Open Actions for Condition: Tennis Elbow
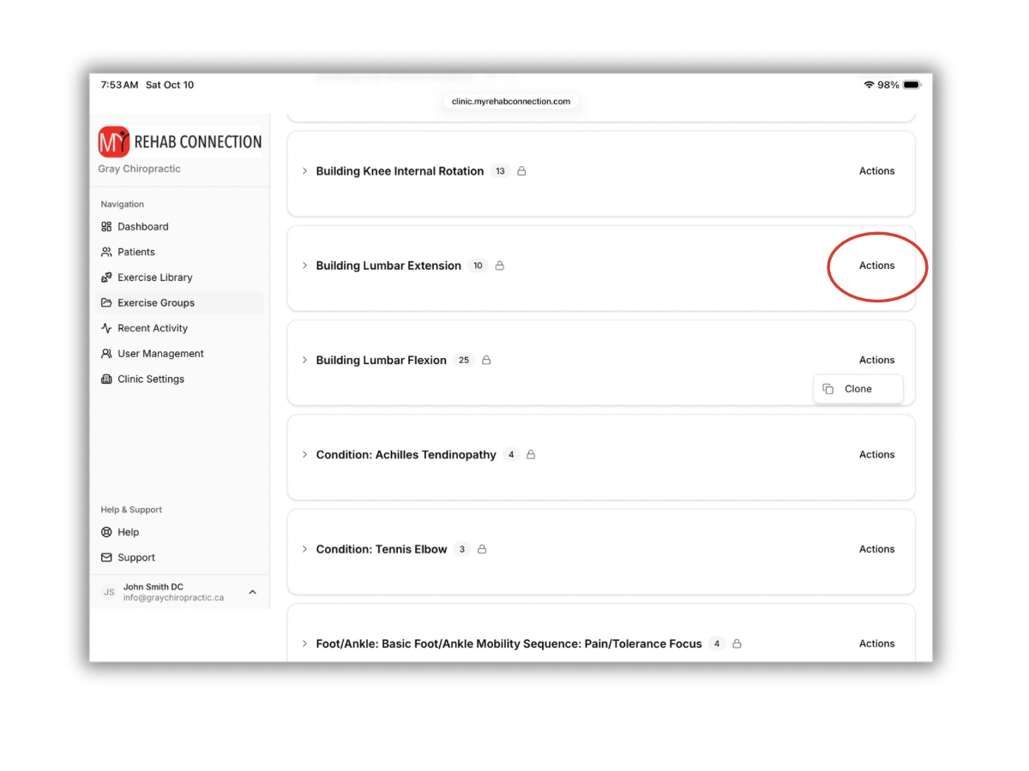 (876, 549)
